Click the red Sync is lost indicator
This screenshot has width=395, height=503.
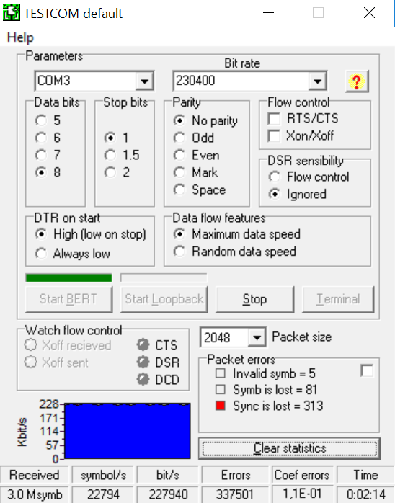click(220, 406)
